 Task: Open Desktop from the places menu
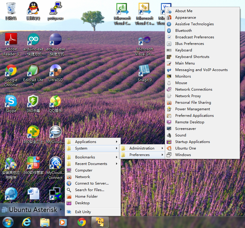(93, 203)
